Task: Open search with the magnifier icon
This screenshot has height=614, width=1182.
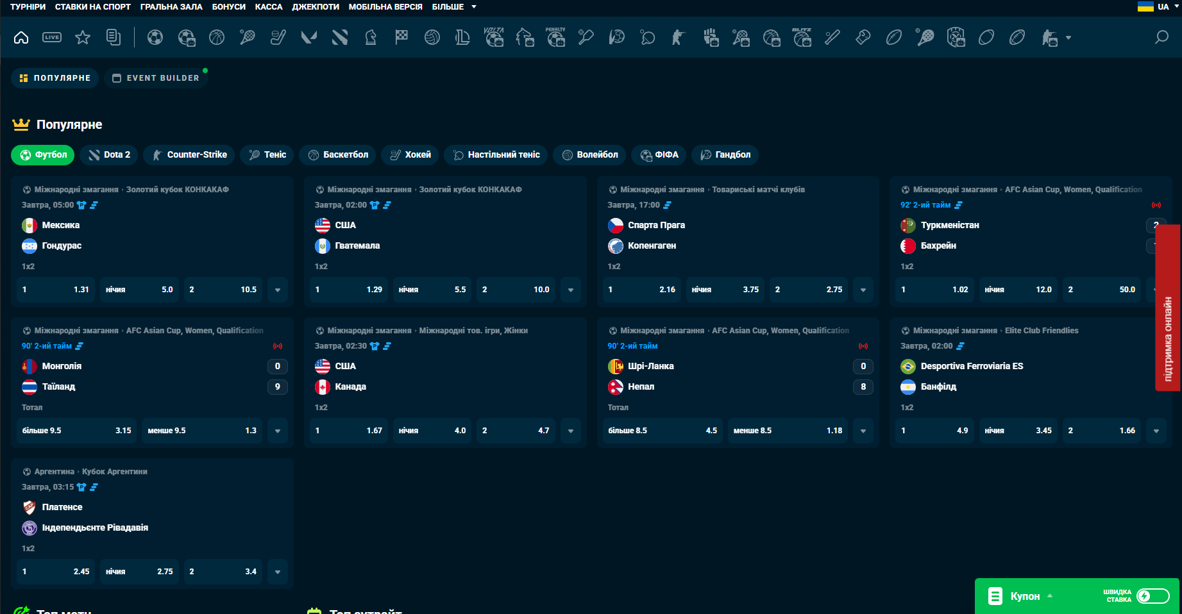Action: point(1161,38)
